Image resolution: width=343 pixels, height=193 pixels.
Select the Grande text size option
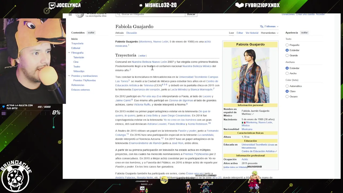(287, 55)
